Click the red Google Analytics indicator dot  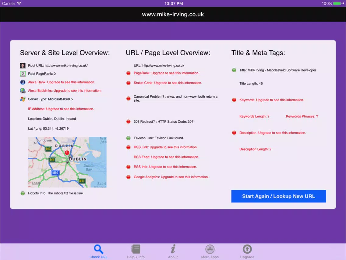pyautogui.click(x=129, y=177)
